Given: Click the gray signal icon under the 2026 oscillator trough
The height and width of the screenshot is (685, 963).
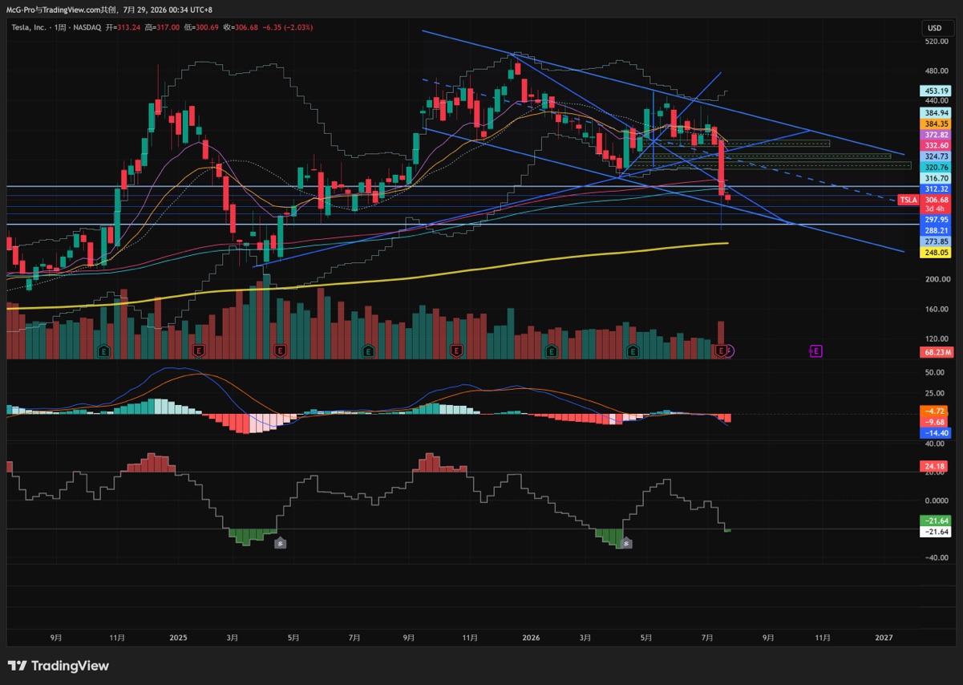Looking at the screenshot, I should (x=626, y=543).
